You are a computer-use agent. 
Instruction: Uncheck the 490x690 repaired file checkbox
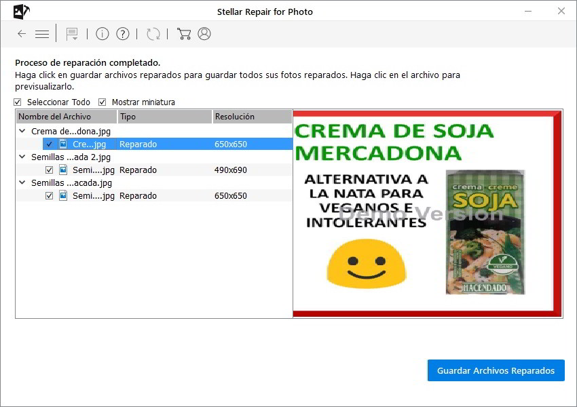click(x=49, y=170)
